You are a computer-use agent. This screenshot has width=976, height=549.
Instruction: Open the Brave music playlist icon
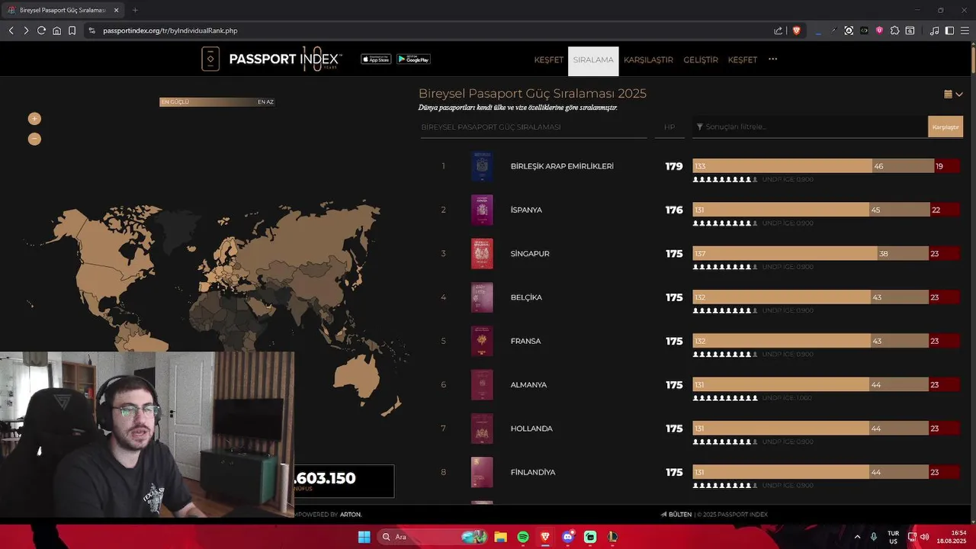pyautogui.click(x=935, y=30)
